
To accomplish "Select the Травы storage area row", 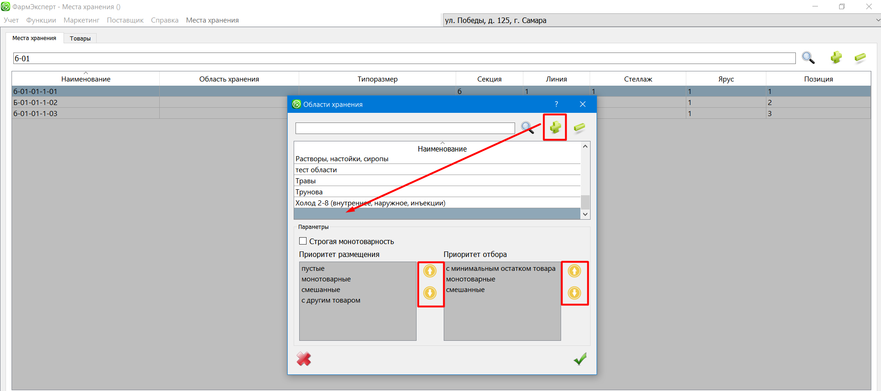I will click(x=437, y=181).
